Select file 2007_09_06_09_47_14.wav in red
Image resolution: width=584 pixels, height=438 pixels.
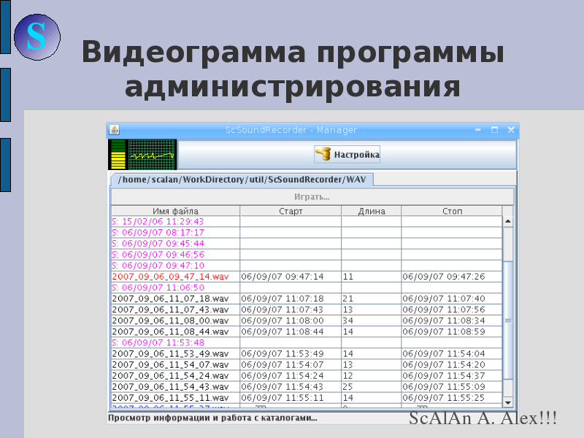pos(170,277)
